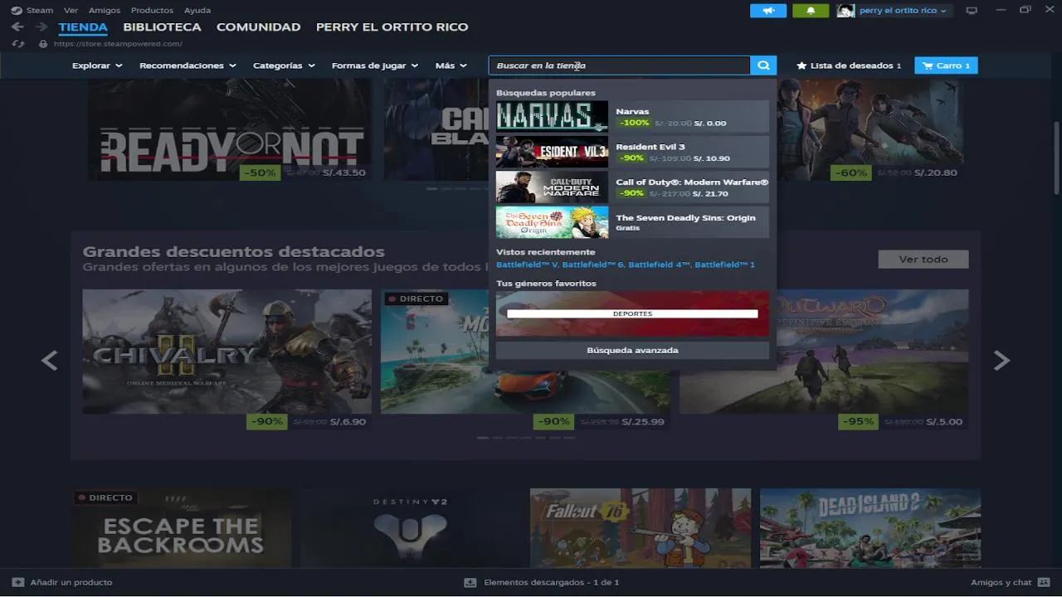1062x597 pixels.
Task: Select the first carousel pagination dot under Chivalry
Action: click(483, 438)
